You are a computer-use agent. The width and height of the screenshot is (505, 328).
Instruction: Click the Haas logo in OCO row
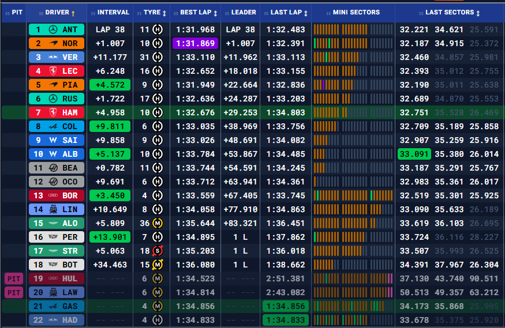53,182
